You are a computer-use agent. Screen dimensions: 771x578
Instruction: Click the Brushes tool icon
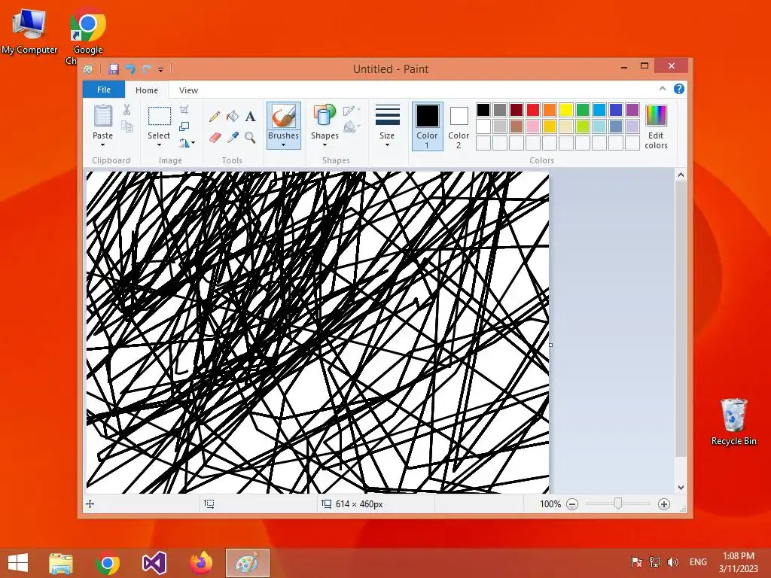click(x=283, y=117)
